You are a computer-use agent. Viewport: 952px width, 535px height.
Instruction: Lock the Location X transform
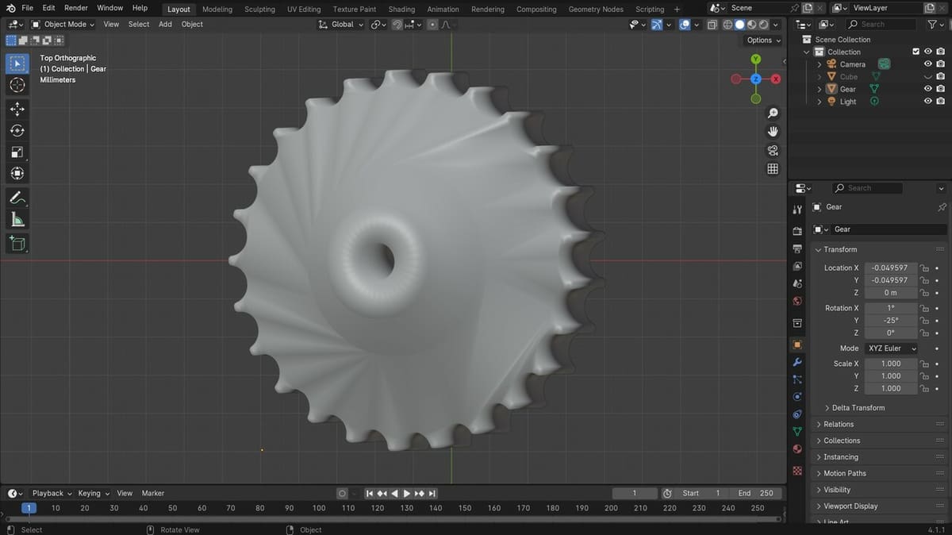[924, 268]
